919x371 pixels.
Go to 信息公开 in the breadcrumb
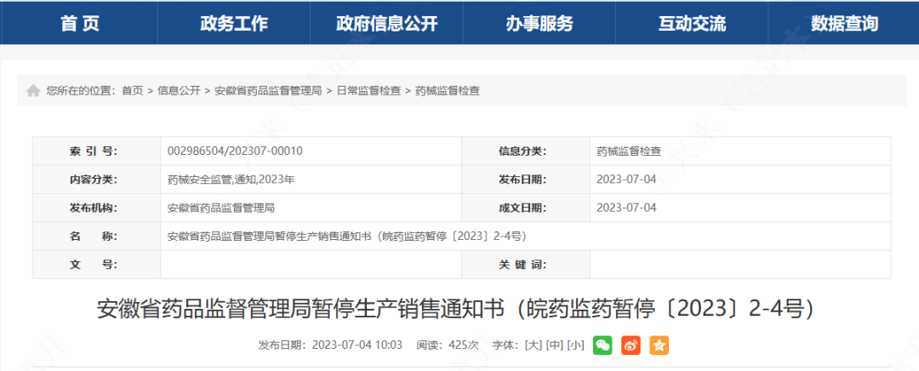[x=179, y=91]
